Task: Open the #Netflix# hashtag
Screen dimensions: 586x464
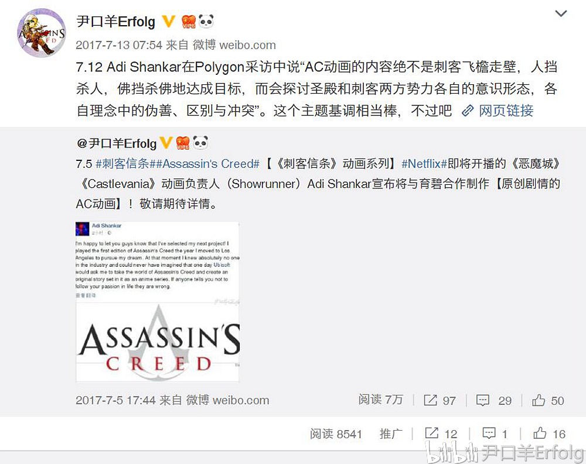Action: (424, 163)
